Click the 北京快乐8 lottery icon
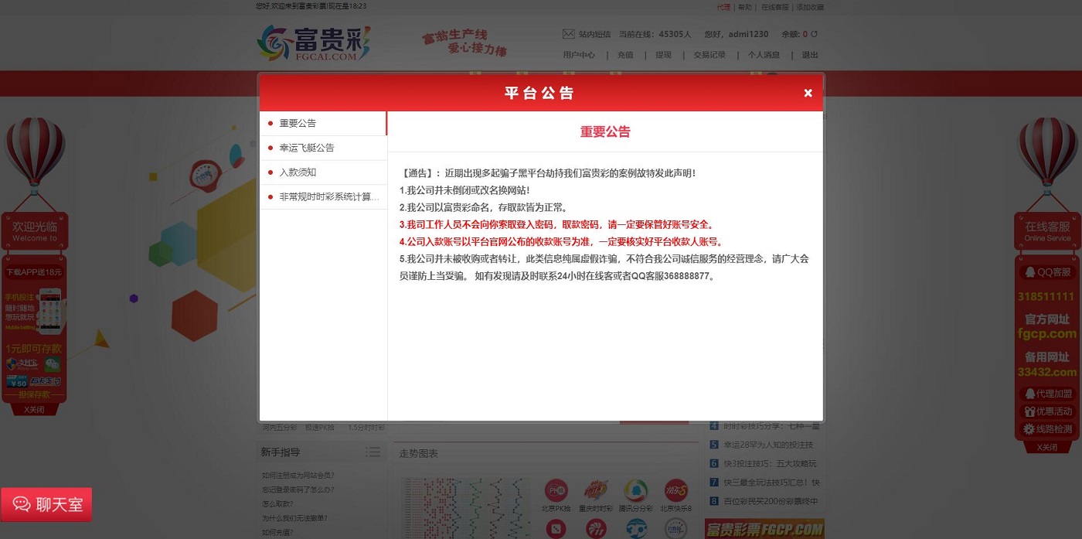 675,491
